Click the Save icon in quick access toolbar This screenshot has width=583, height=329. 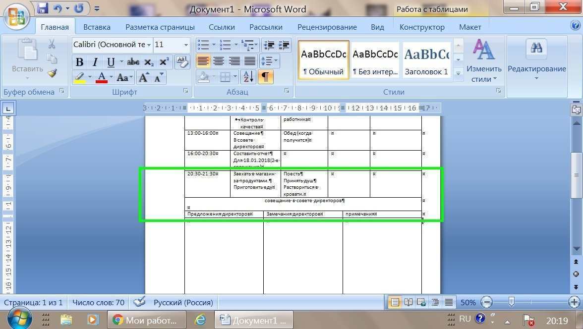(43, 8)
